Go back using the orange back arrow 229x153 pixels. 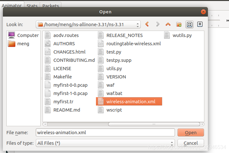click(x=147, y=24)
